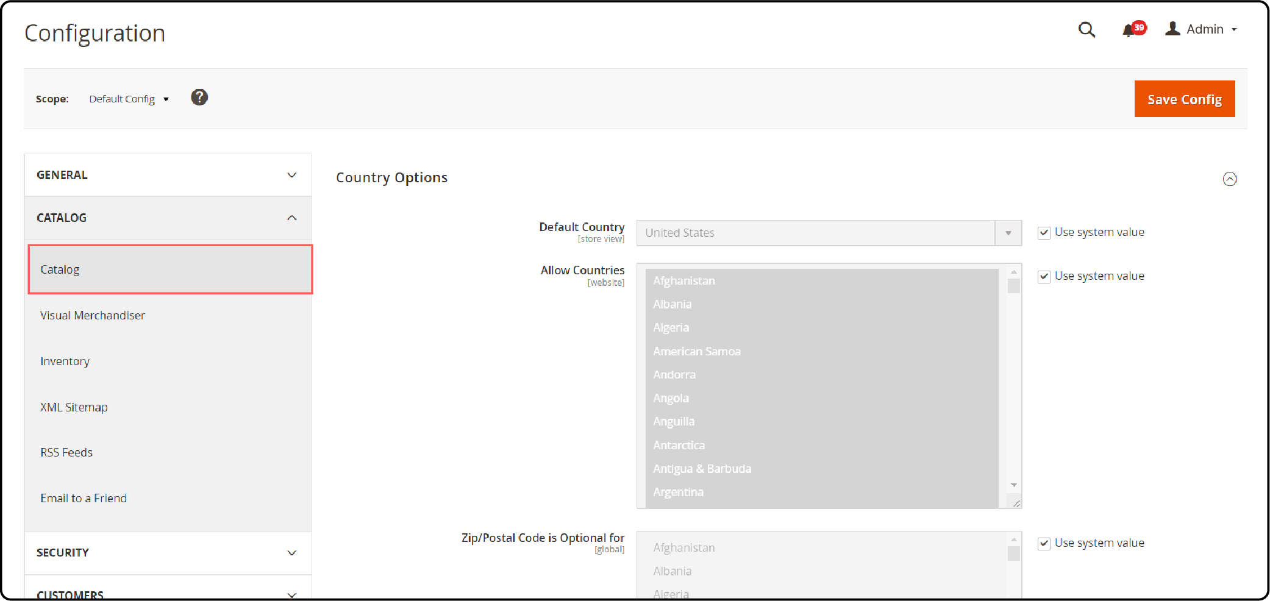Open Email to a Friend settings
1270x601 pixels.
coord(84,498)
